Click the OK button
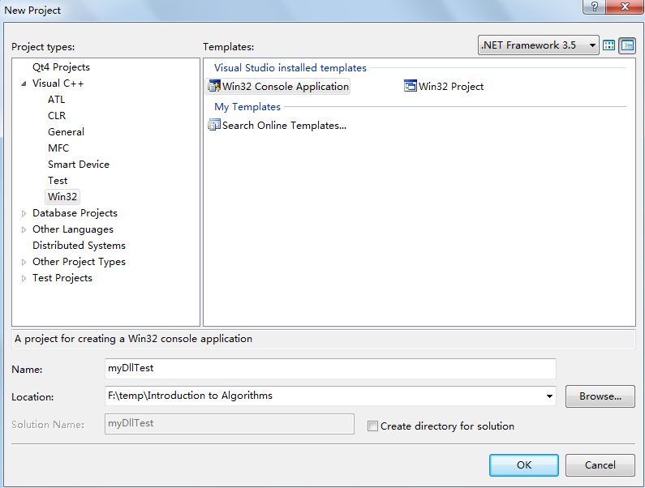The height and width of the screenshot is (488, 645). pyautogui.click(x=523, y=465)
